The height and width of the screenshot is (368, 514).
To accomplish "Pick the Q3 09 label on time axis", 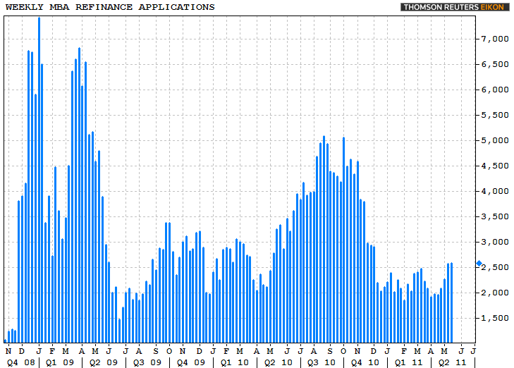I will (x=146, y=362).
